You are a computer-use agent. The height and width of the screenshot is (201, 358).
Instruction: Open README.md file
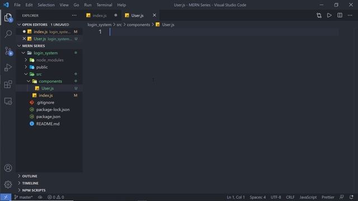tap(49, 123)
